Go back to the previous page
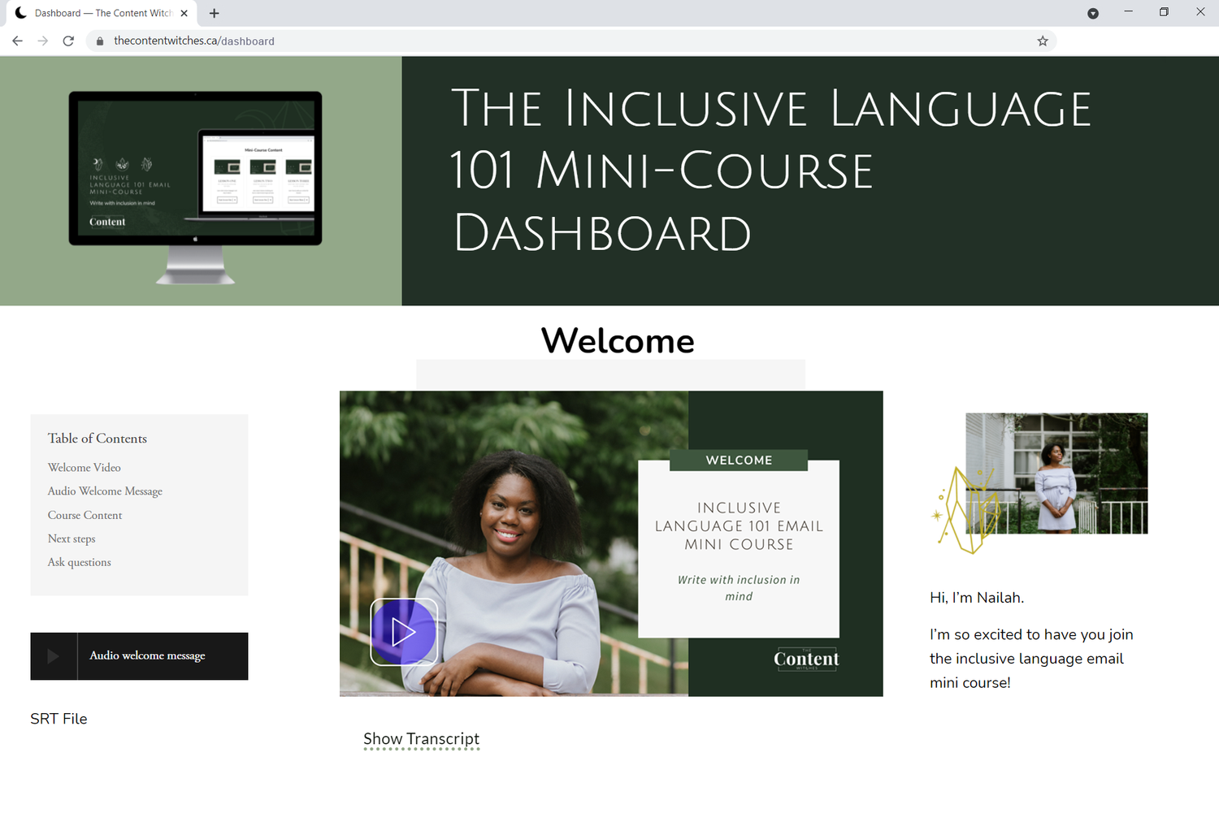 [x=17, y=41]
